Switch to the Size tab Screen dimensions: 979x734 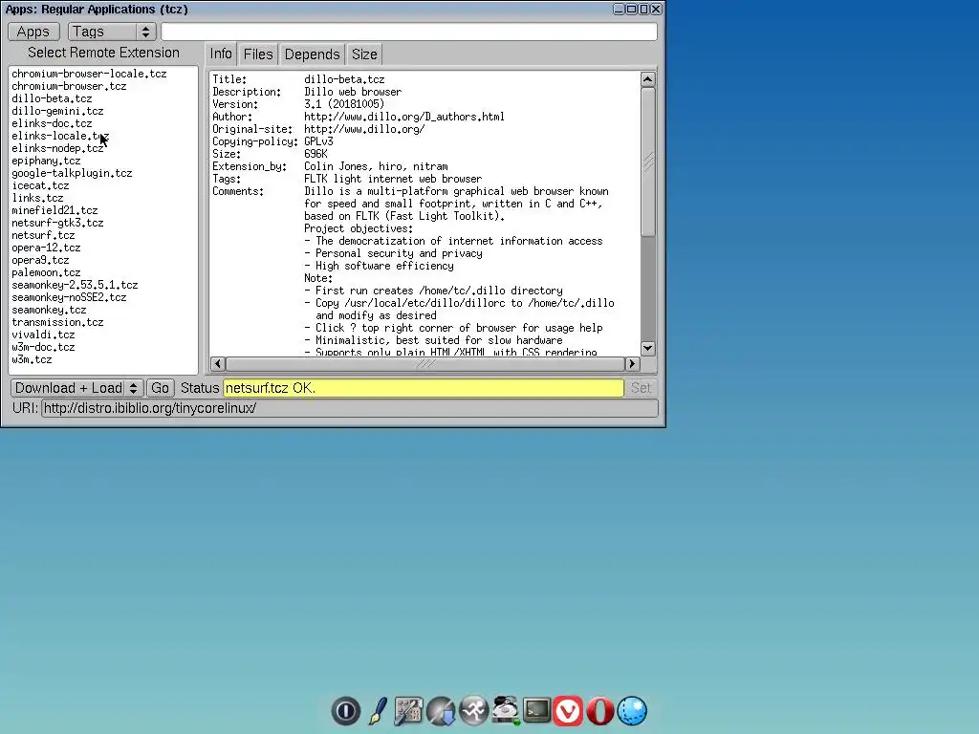(364, 54)
